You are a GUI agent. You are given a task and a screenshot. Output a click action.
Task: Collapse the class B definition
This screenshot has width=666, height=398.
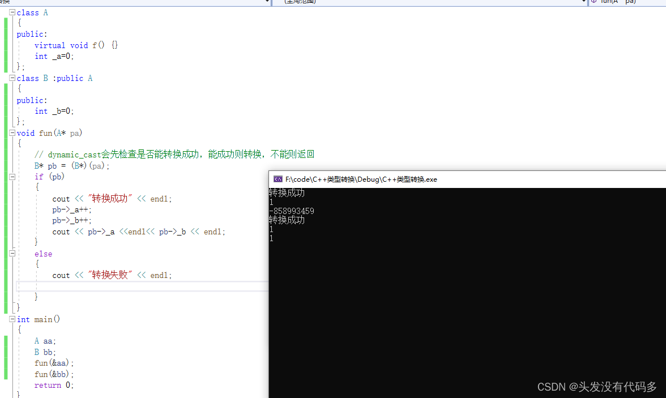click(x=12, y=78)
